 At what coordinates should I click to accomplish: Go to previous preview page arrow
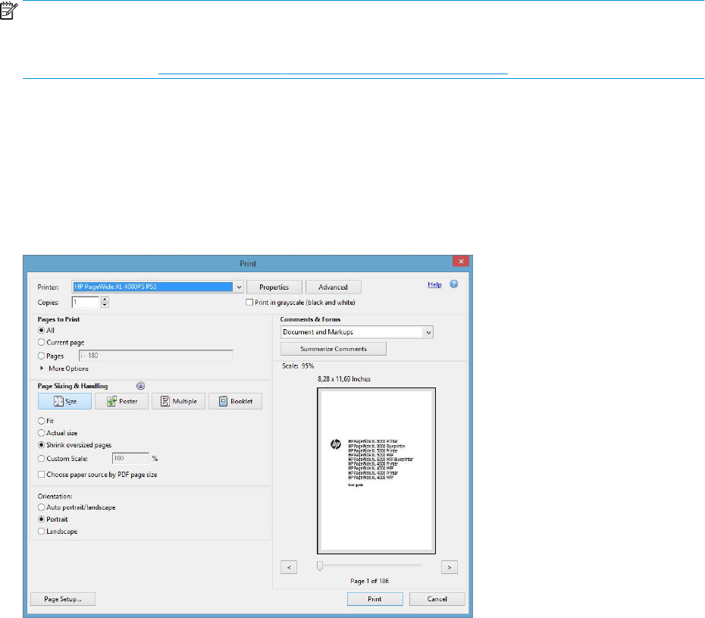click(x=289, y=566)
